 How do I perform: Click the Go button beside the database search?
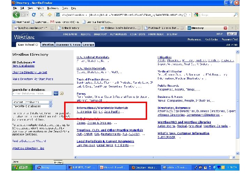tap(56, 93)
